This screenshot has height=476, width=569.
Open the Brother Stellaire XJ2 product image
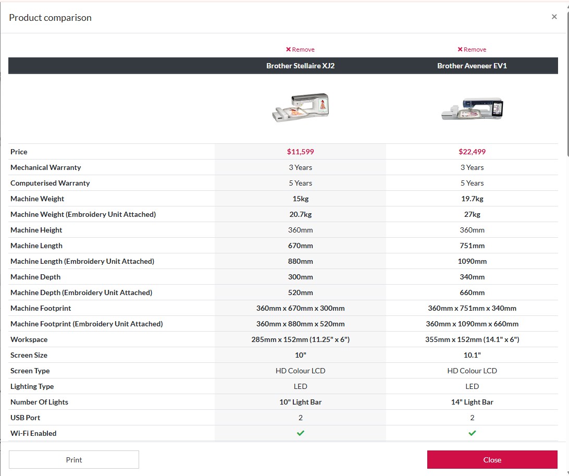(x=301, y=107)
